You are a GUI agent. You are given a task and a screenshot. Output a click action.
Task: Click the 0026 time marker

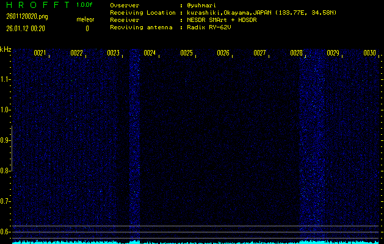223,53
